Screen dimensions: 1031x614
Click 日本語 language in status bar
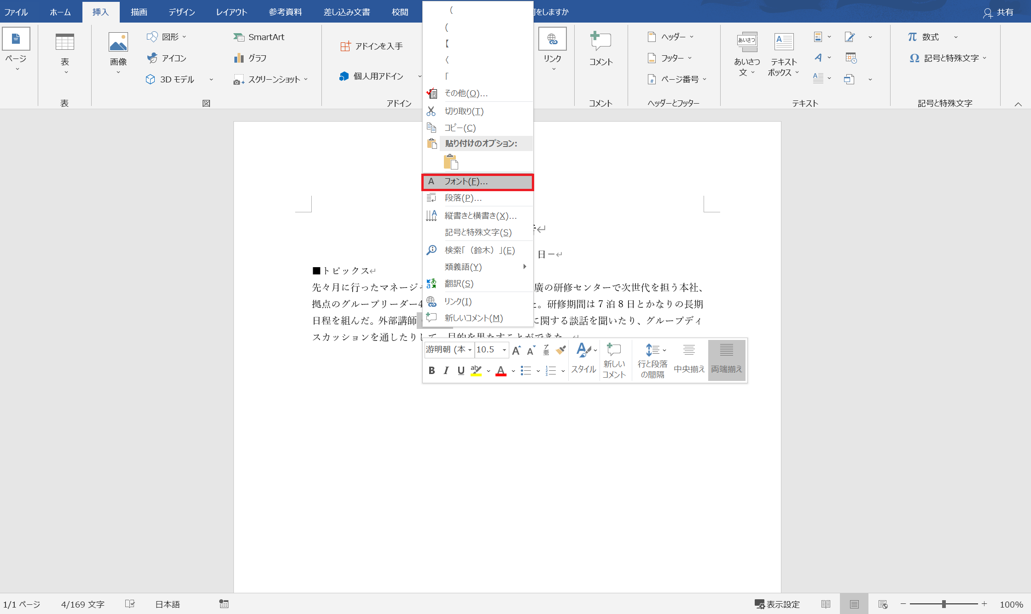[167, 604]
